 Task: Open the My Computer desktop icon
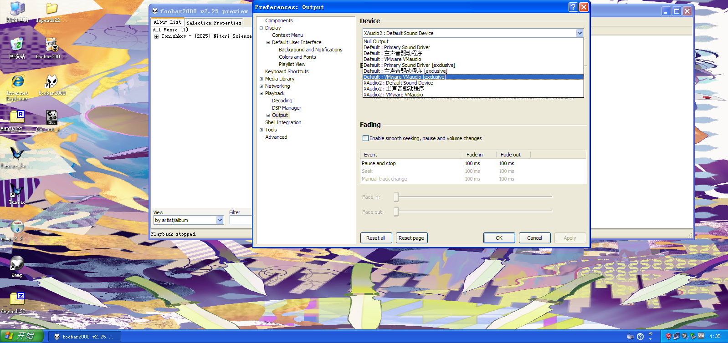[17, 12]
